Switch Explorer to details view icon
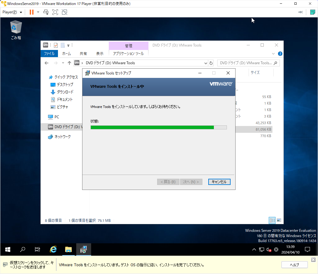The width and height of the screenshot is (318, 274). click(x=272, y=220)
